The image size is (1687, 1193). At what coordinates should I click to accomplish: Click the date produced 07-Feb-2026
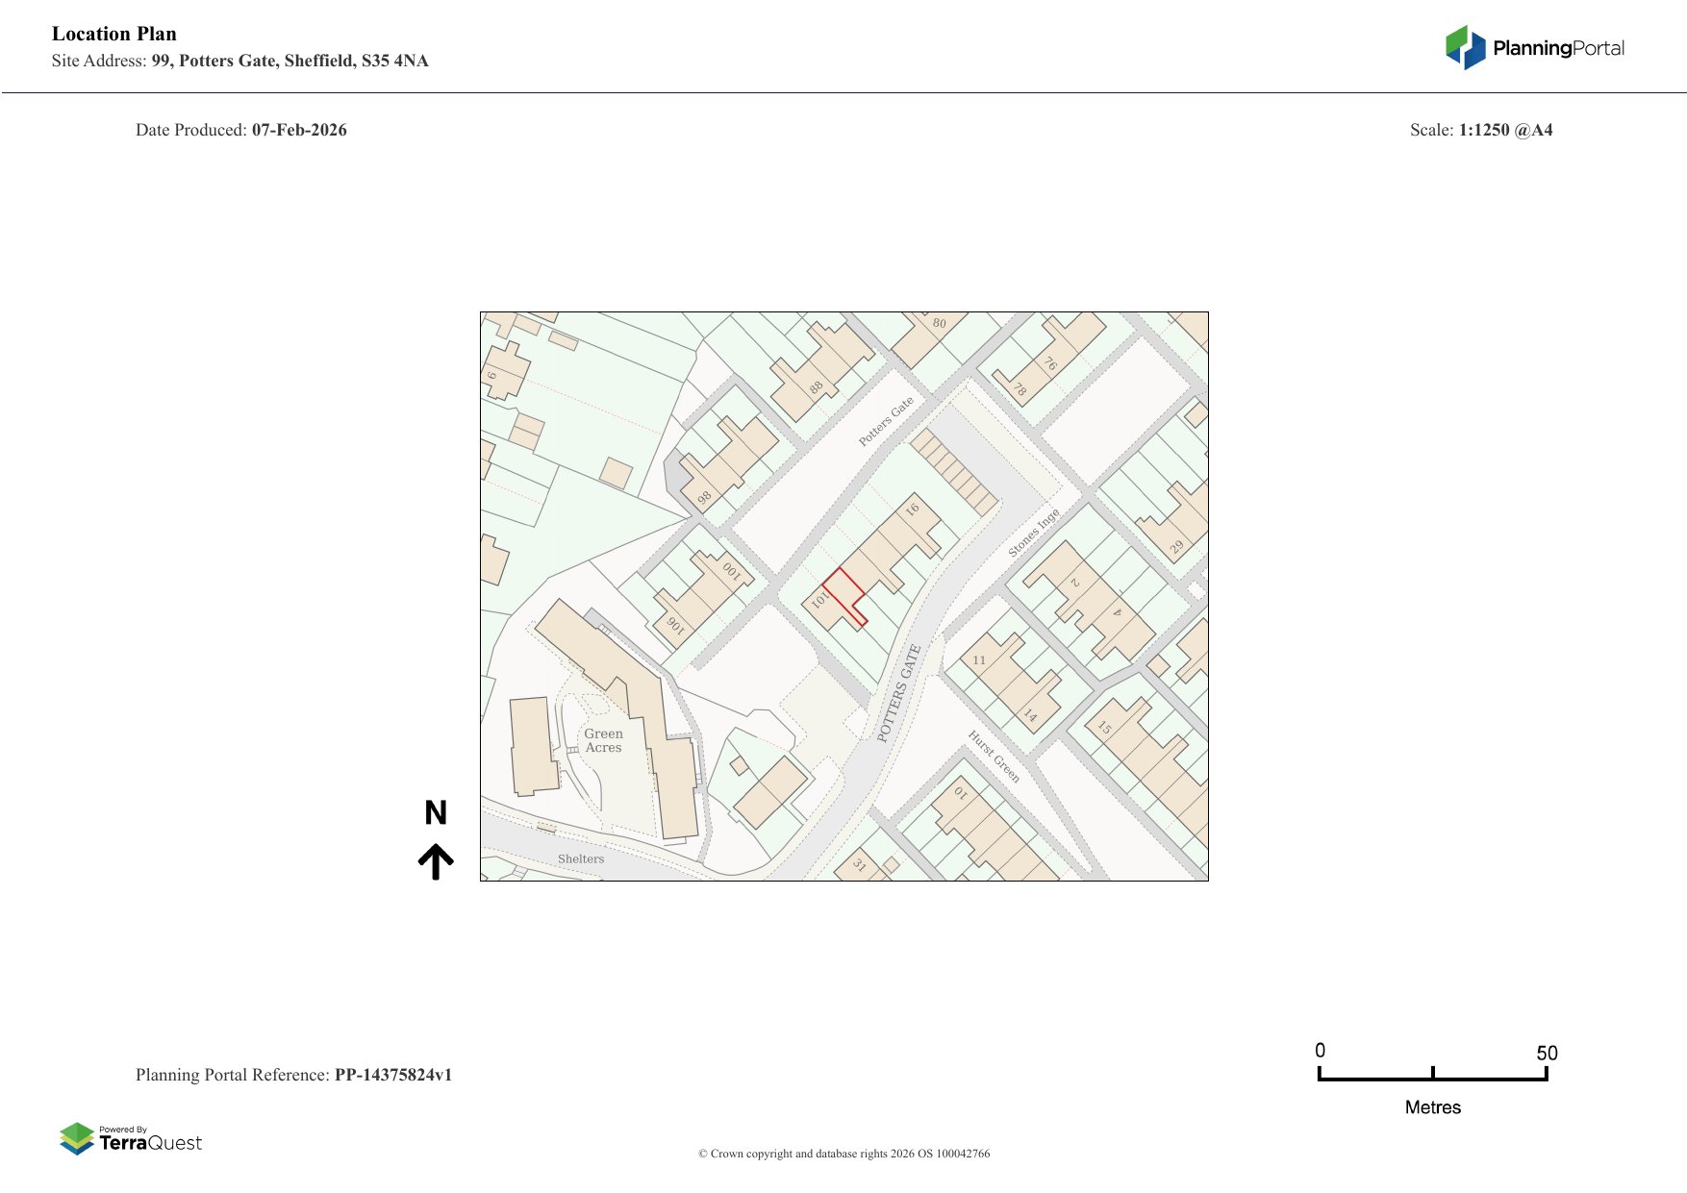pyautogui.click(x=299, y=130)
